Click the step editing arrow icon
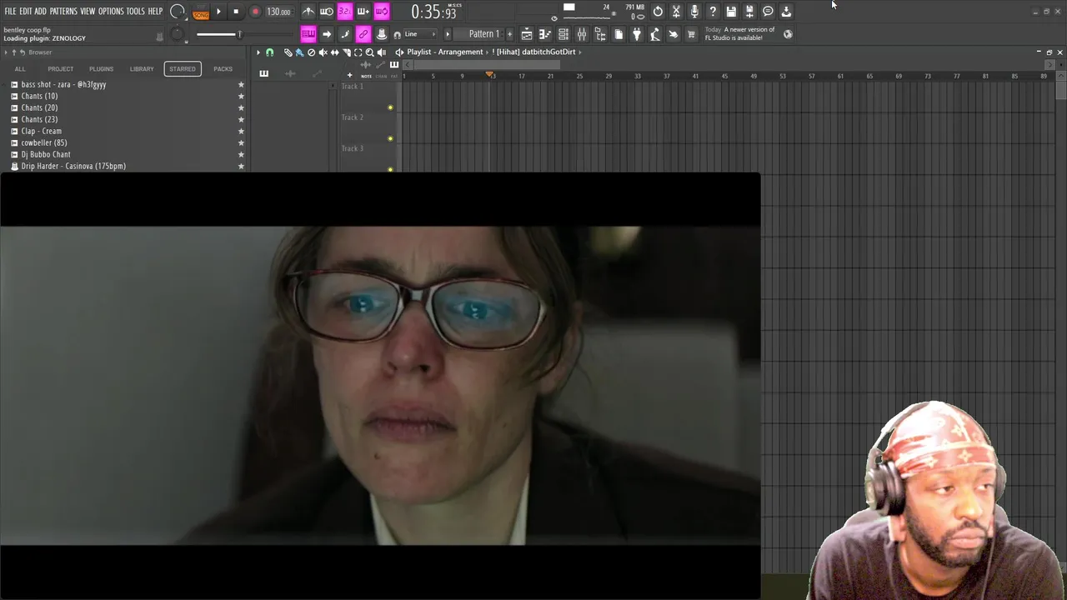This screenshot has width=1067, height=600. pyautogui.click(x=327, y=34)
